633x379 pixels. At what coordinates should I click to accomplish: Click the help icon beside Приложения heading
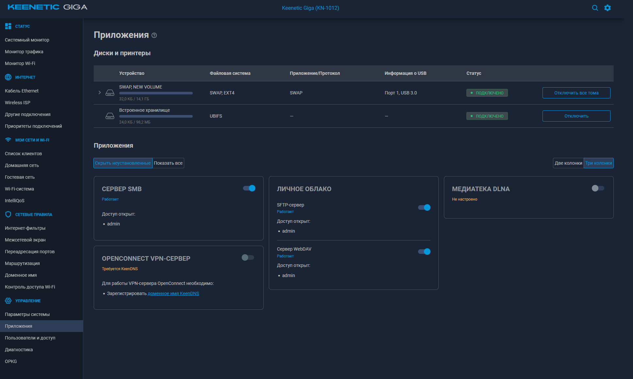click(x=154, y=35)
